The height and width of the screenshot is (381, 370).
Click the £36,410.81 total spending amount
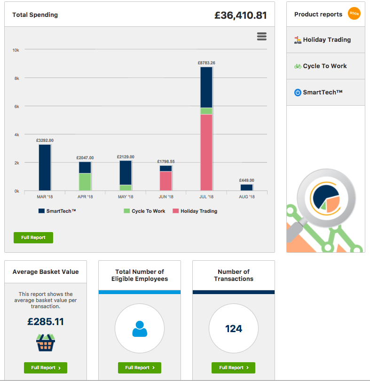click(x=241, y=16)
